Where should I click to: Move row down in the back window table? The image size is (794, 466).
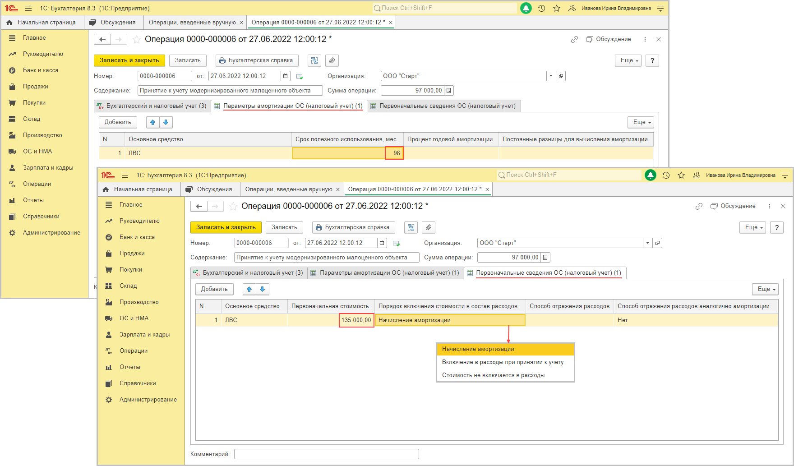coord(166,122)
